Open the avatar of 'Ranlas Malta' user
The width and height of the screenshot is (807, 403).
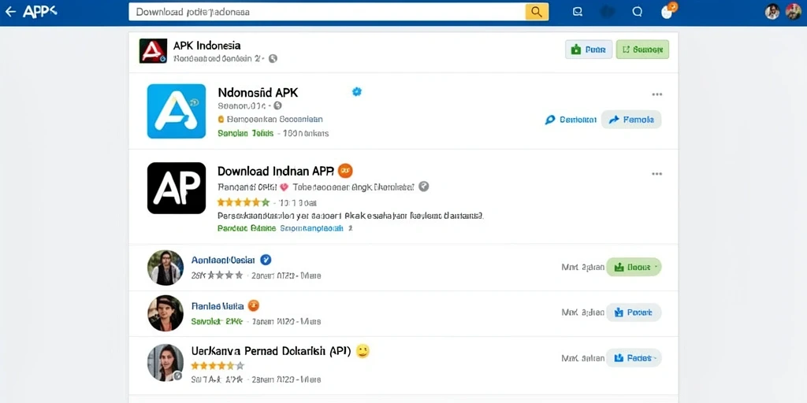[165, 313]
